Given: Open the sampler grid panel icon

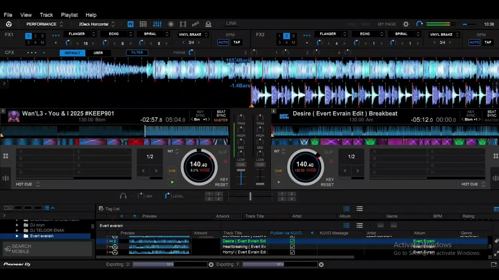Looking at the screenshot, I should click(x=143, y=24).
